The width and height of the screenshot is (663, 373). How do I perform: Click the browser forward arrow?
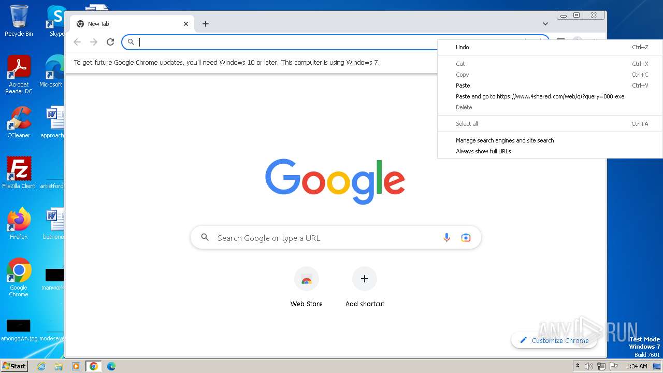94,42
